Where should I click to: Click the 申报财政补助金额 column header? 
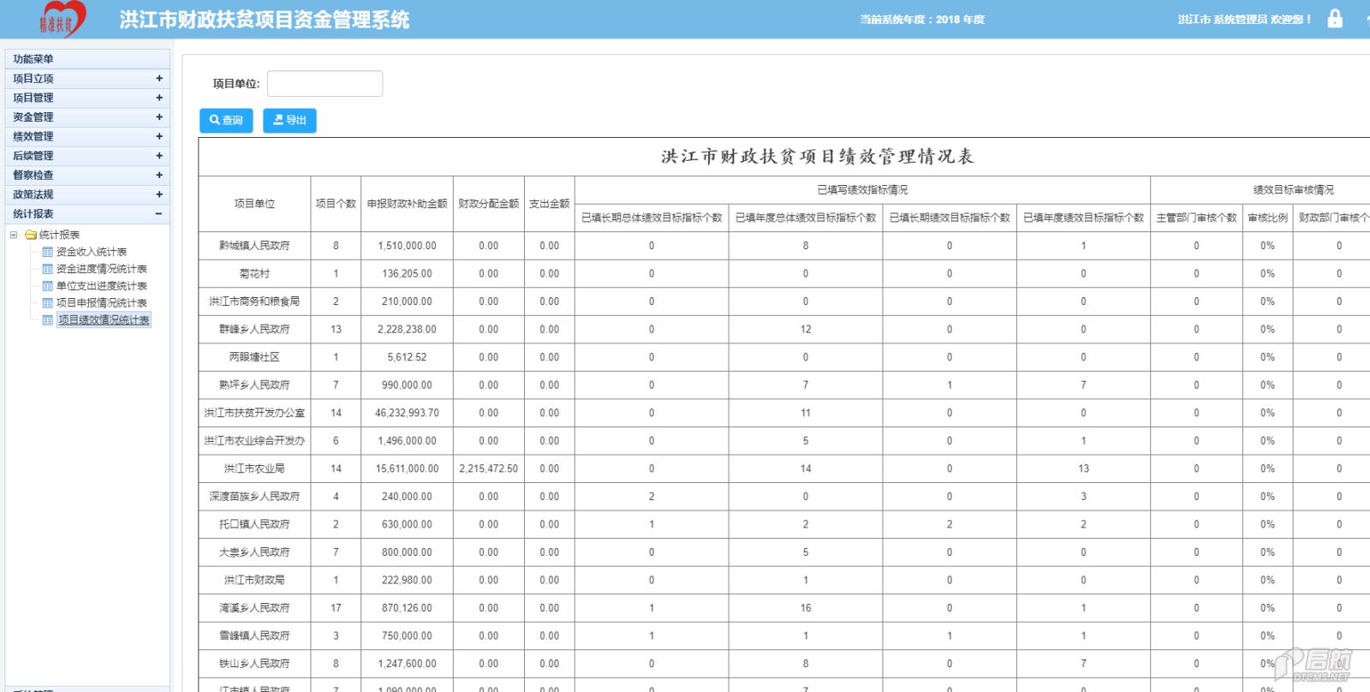[408, 204]
